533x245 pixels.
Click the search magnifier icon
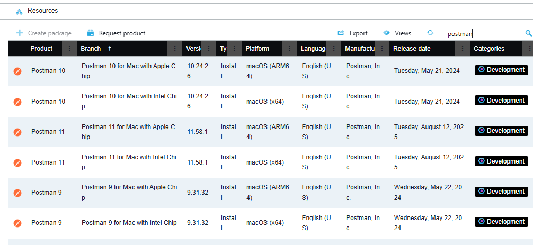point(528,33)
